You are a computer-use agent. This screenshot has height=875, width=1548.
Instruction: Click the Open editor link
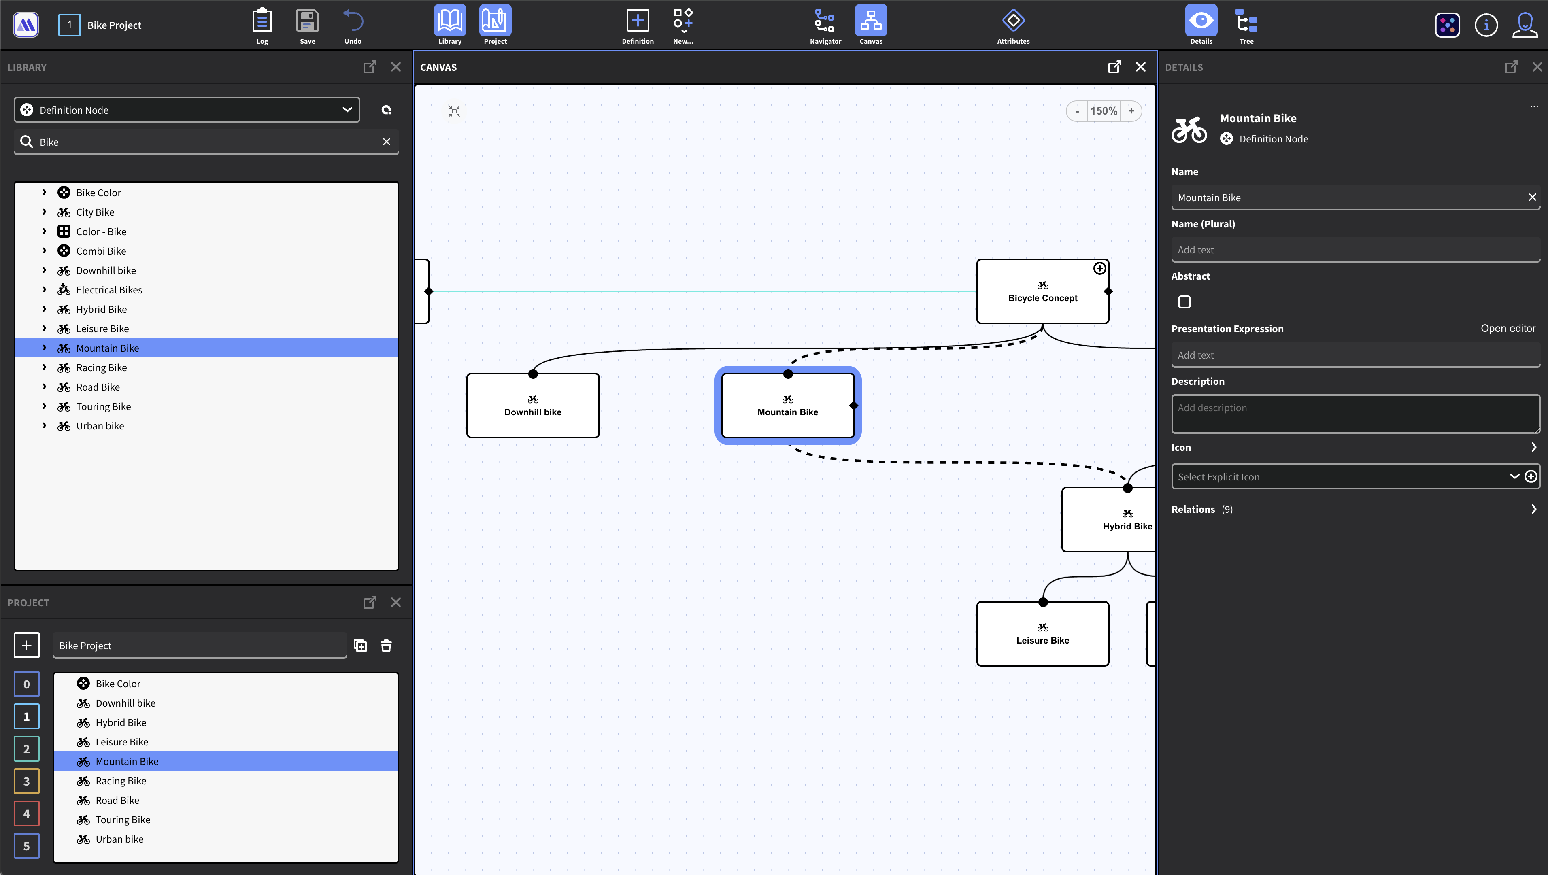[1507, 328]
